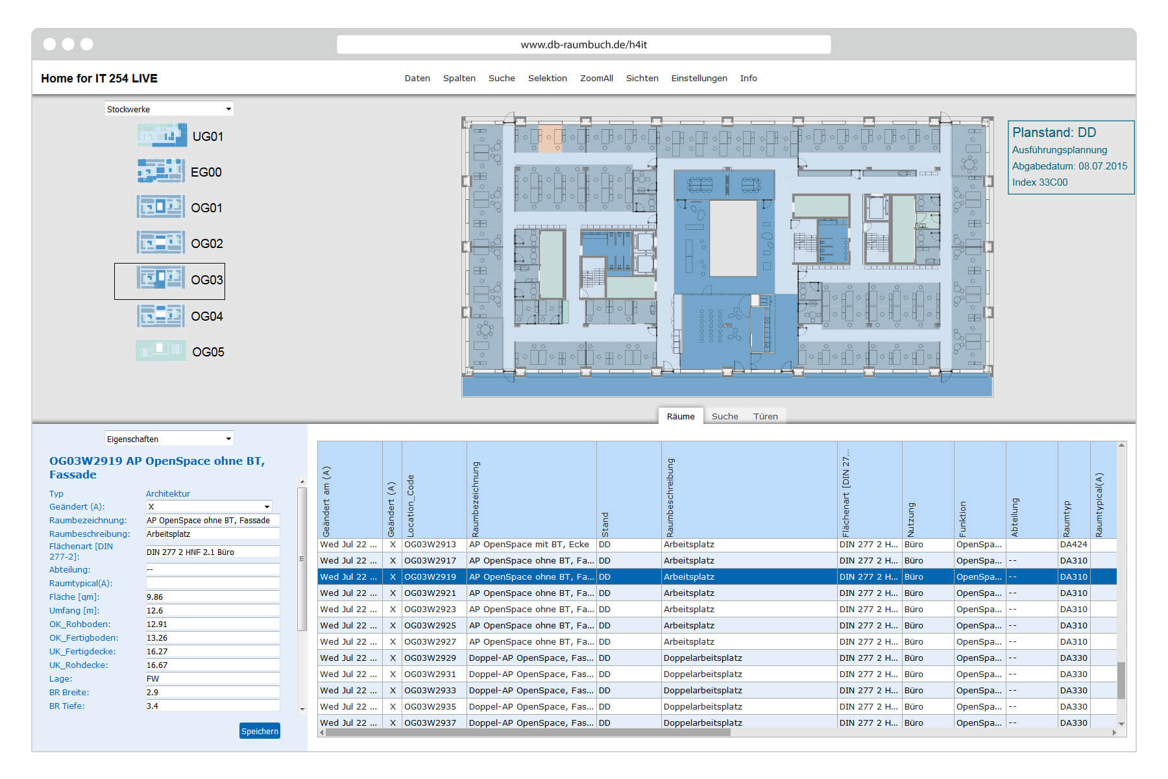Switch to the OG02 floor icon
The image size is (1168, 779).
161,243
